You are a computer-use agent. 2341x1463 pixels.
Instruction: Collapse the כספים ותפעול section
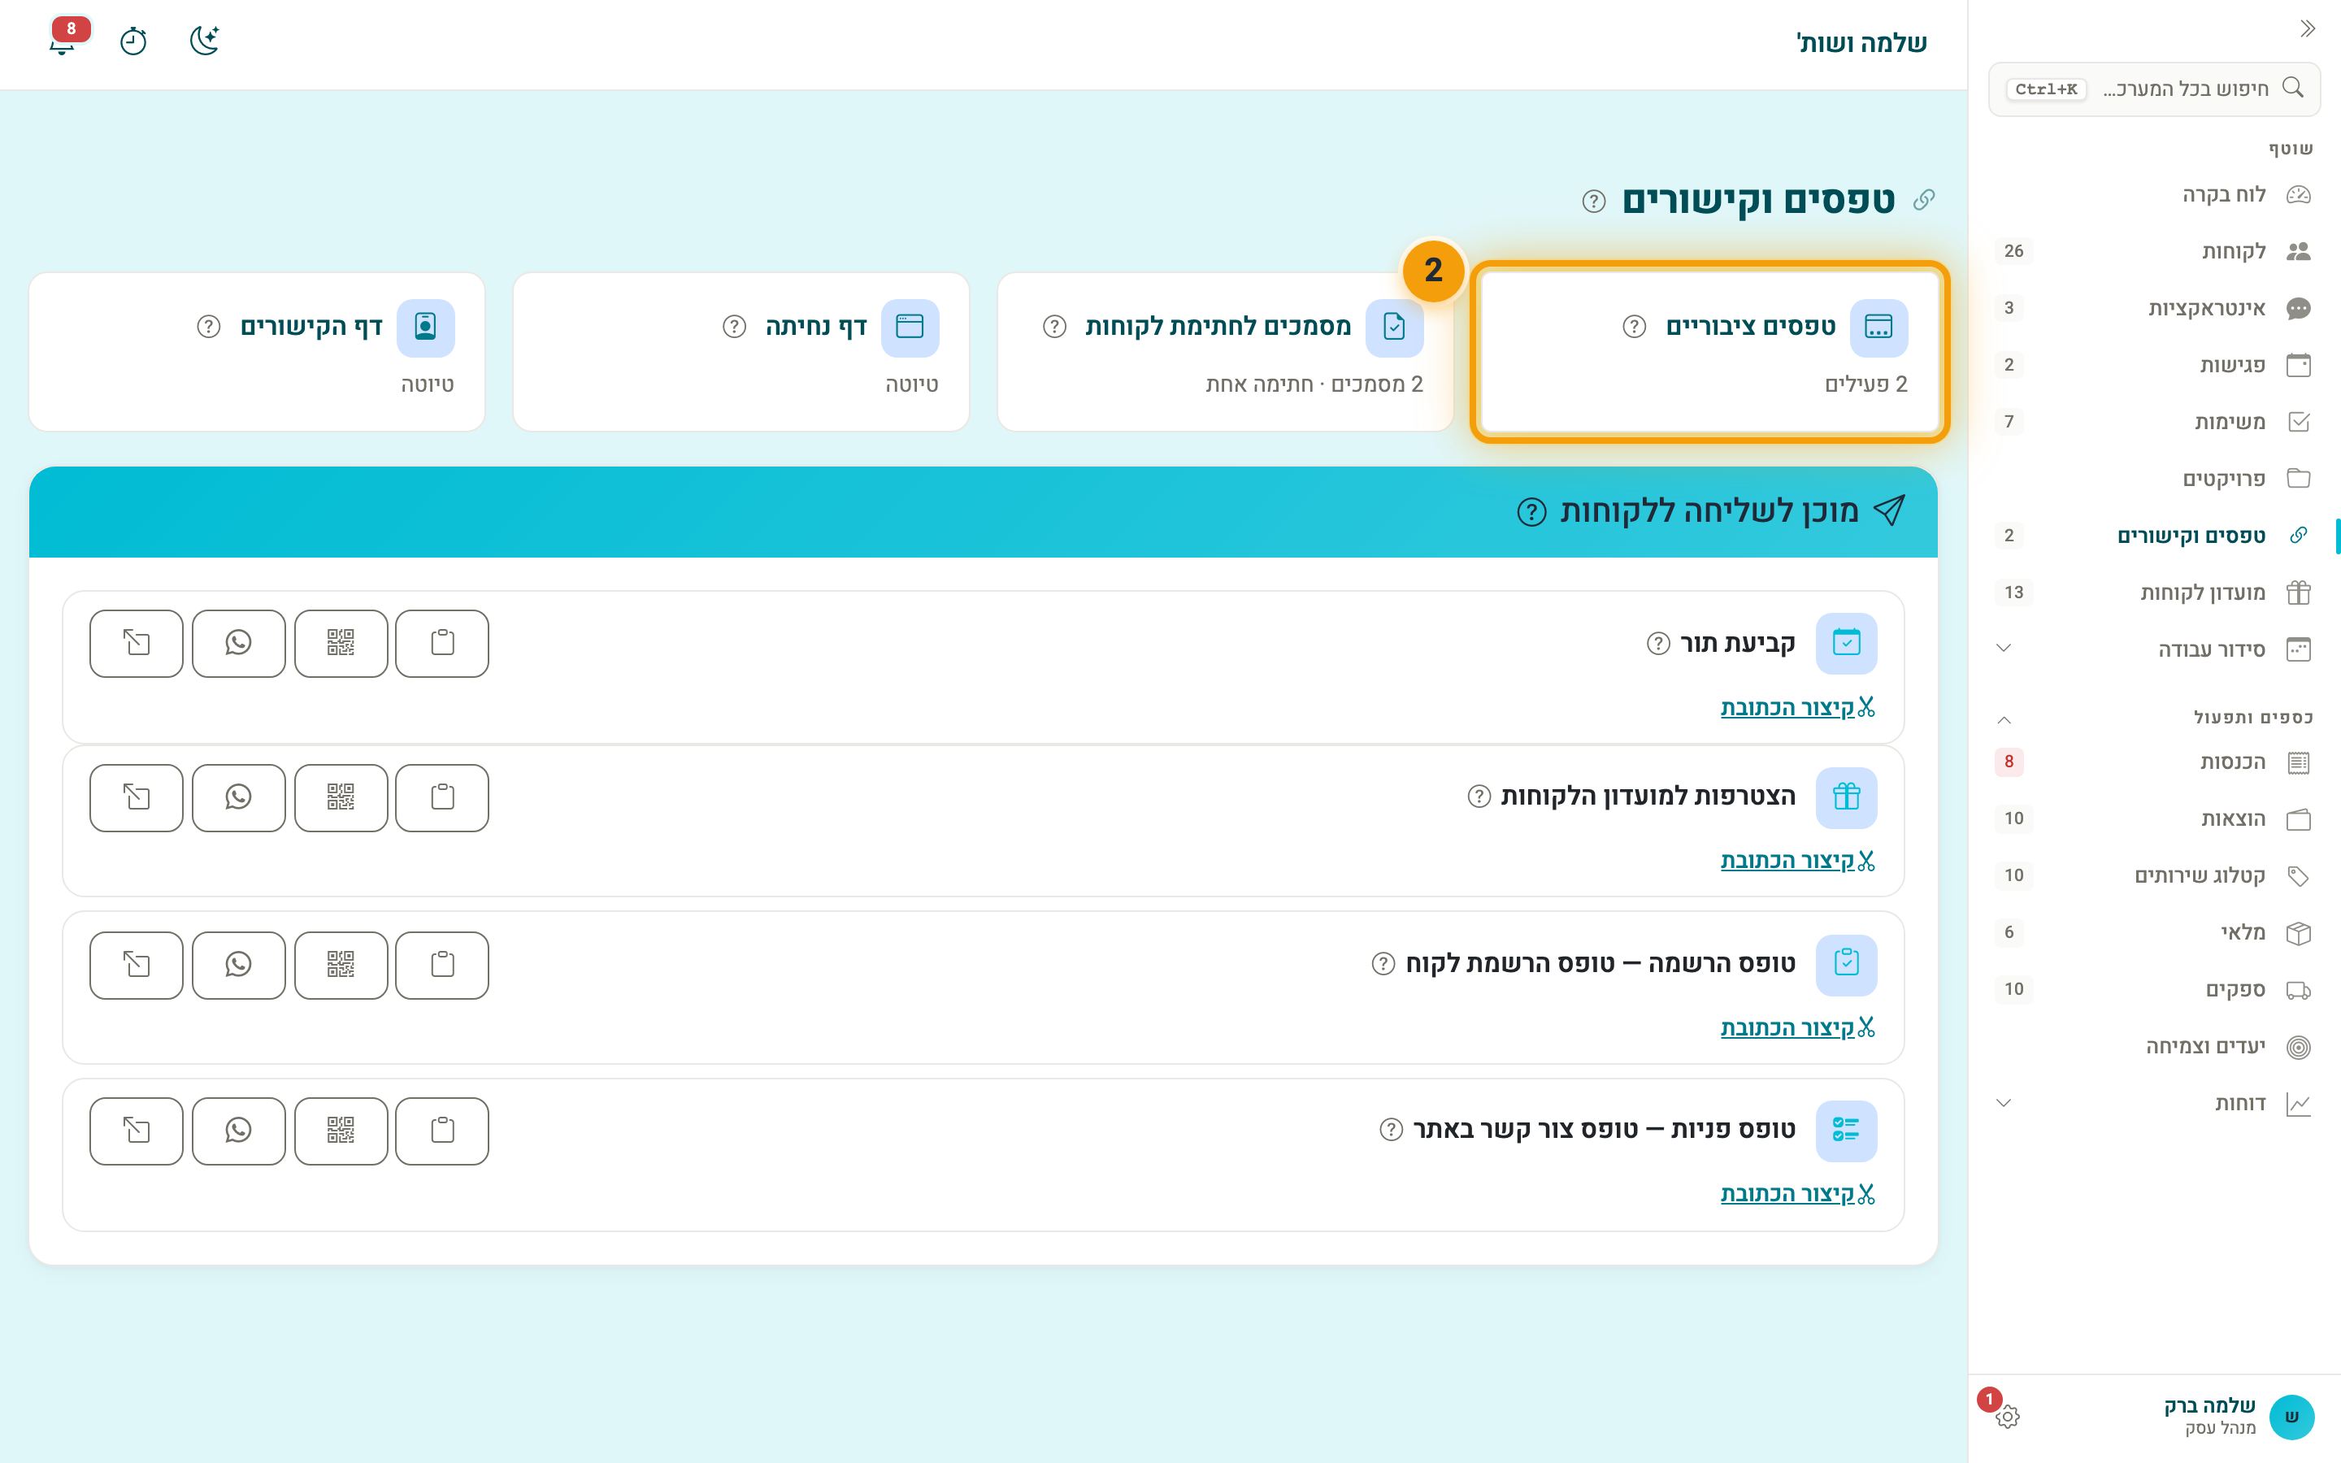[x=2004, y=718]
